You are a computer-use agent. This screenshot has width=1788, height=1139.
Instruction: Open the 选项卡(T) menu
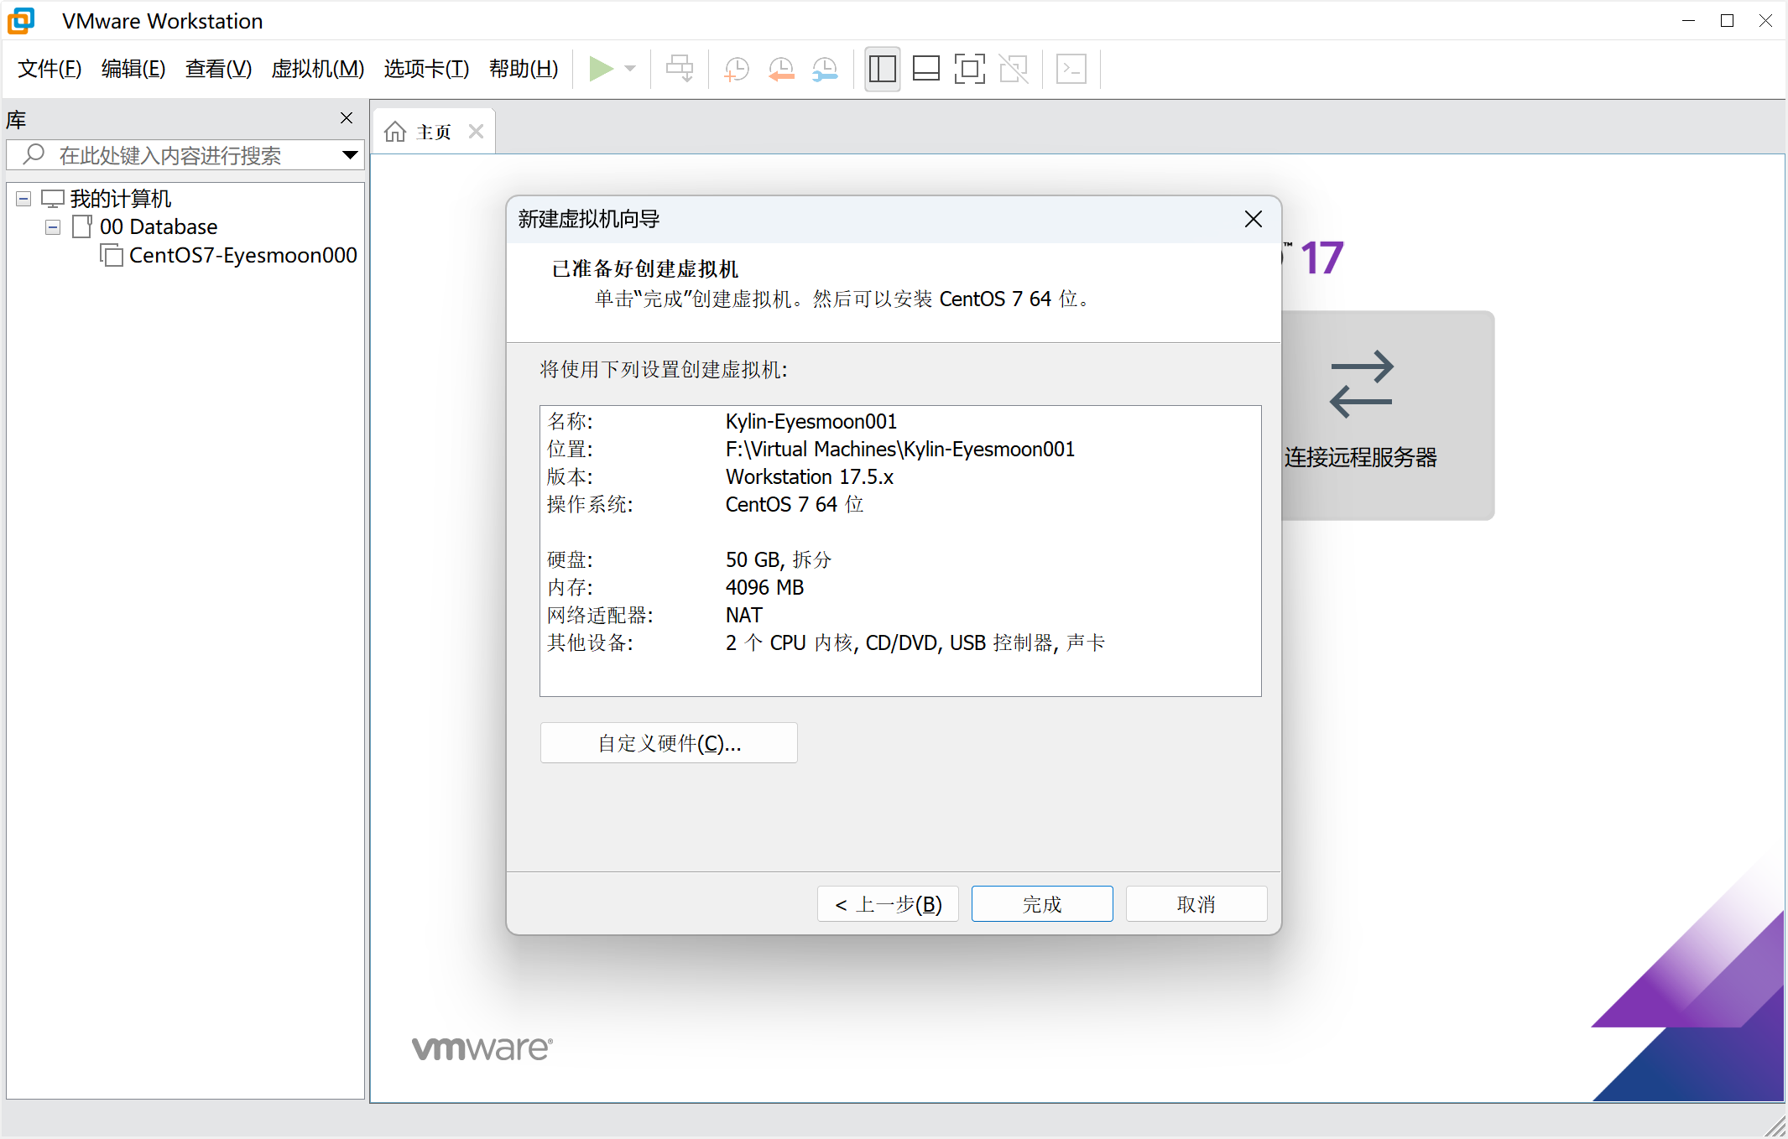click(x=426, y=69)
